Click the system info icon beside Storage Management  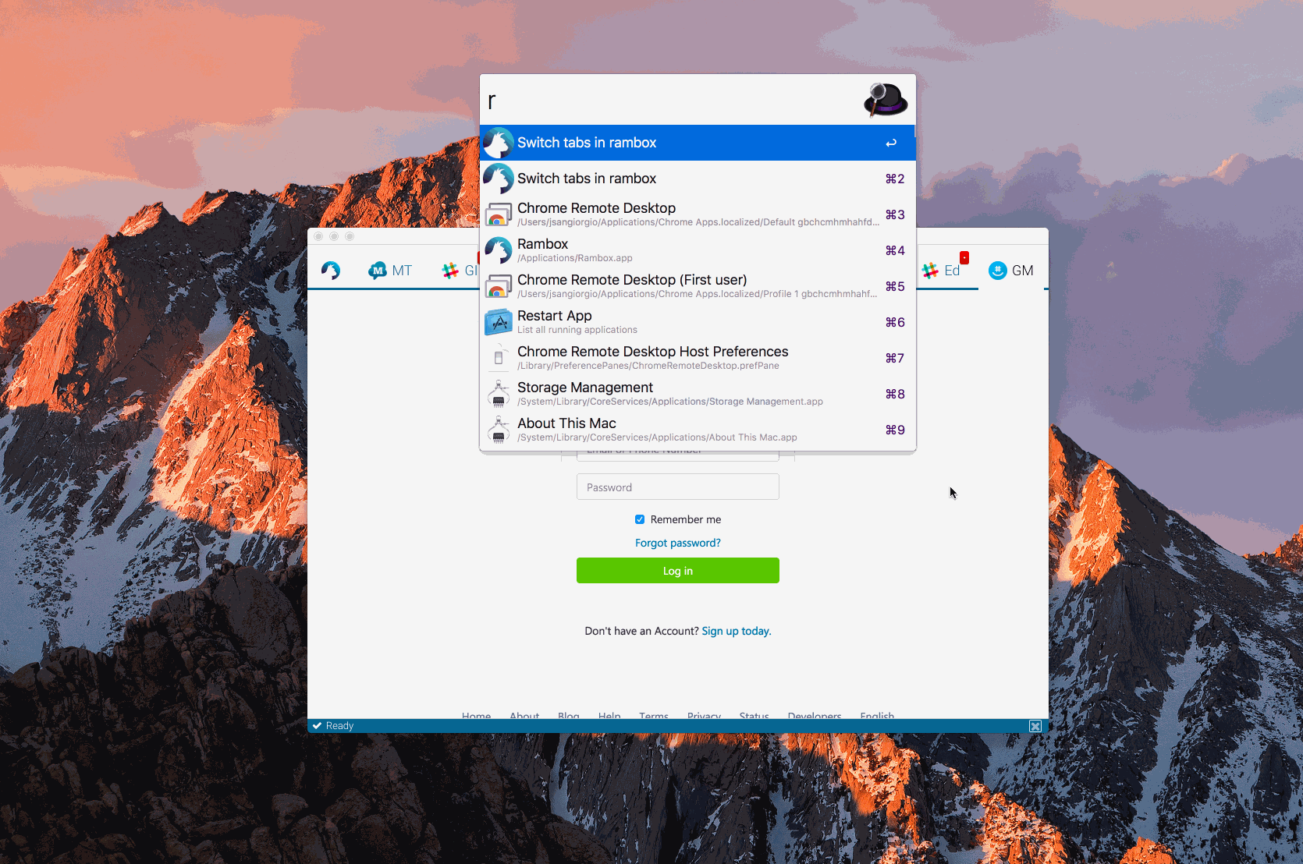[499, 394]
